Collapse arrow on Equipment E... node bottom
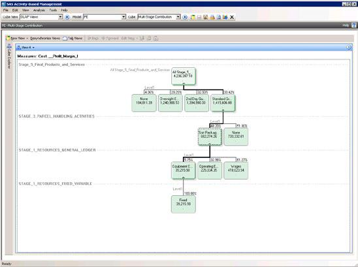The width and height of the screenshot is (358, 267). [184, 178]
